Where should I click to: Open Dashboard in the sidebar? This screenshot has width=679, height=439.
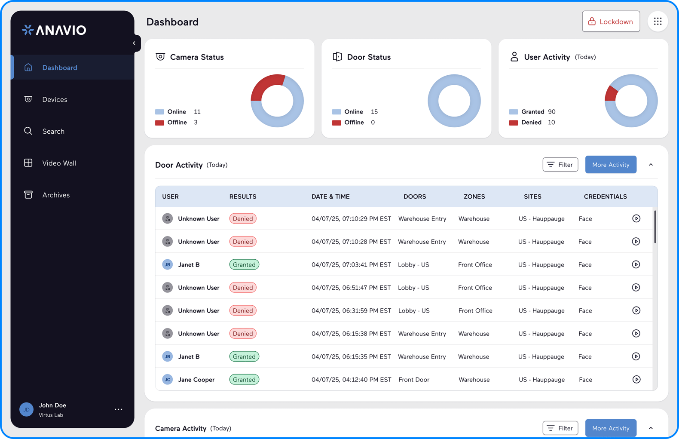[73, 68]
